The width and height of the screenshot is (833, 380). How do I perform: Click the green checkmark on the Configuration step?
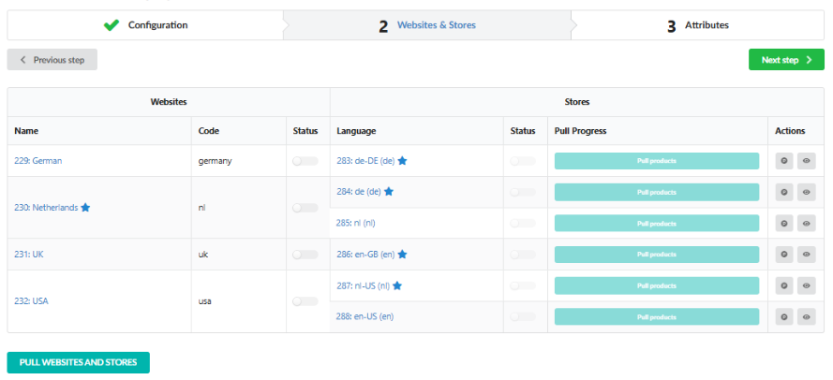[x=111, y=25]
